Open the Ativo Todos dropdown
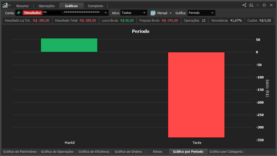The height and width of the screenshot is (156, 277). click(x=134, y=13)
